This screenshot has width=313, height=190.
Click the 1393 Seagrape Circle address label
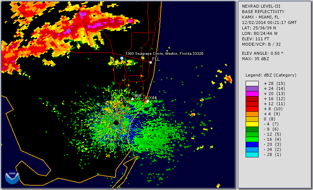(x=164, y=54)
